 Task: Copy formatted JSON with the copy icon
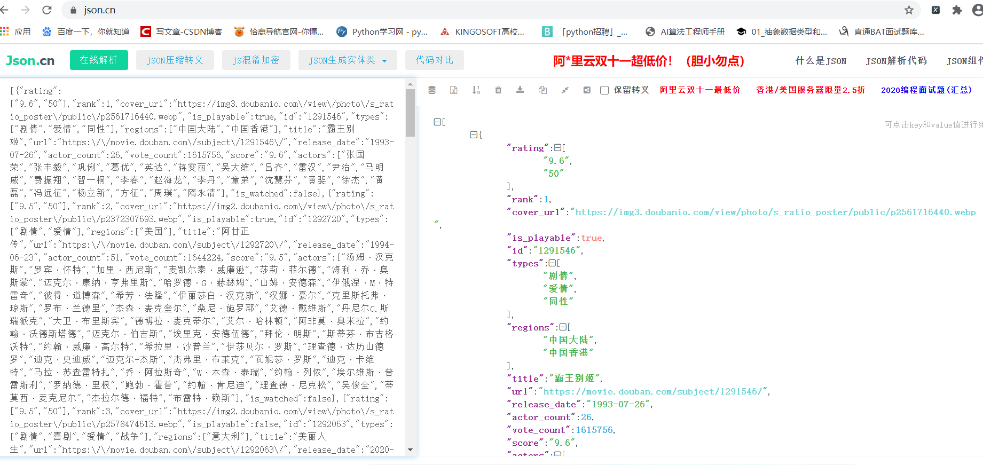542,90
